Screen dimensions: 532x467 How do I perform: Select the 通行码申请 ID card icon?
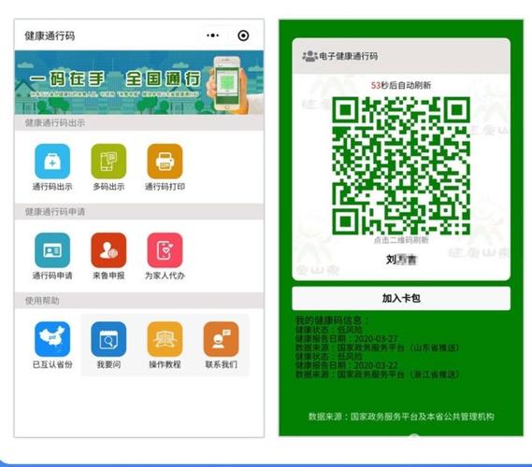pos(52,250)
